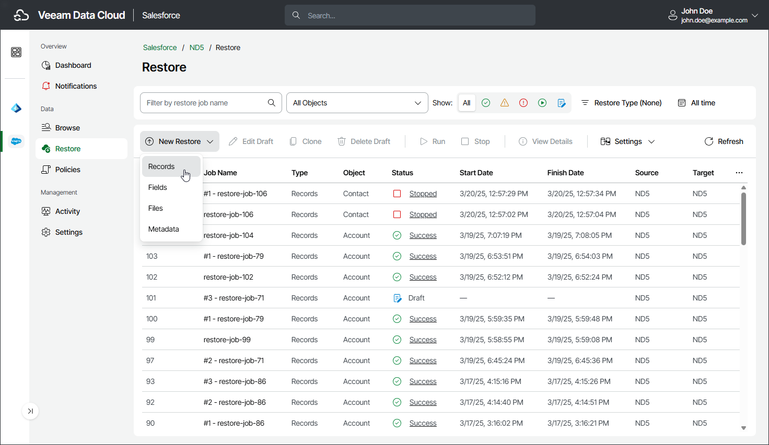Expand the John Doe account menu
The width and height of the screenshot is (769, 445).
click(x=754, y=16)
